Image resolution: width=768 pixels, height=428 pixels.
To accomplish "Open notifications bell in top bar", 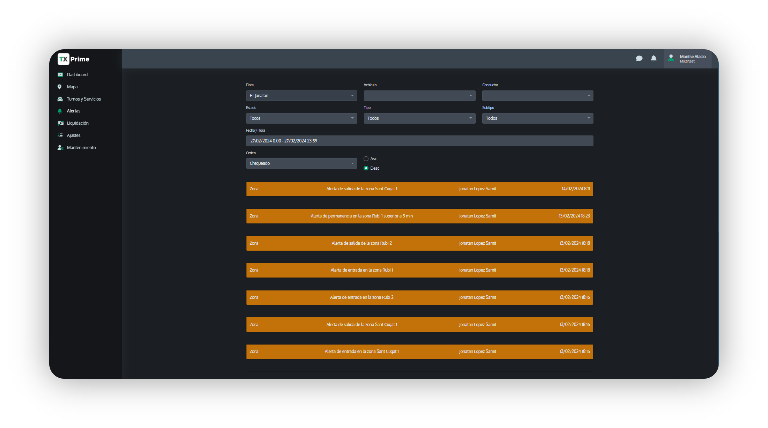I will tap(654, 58).
